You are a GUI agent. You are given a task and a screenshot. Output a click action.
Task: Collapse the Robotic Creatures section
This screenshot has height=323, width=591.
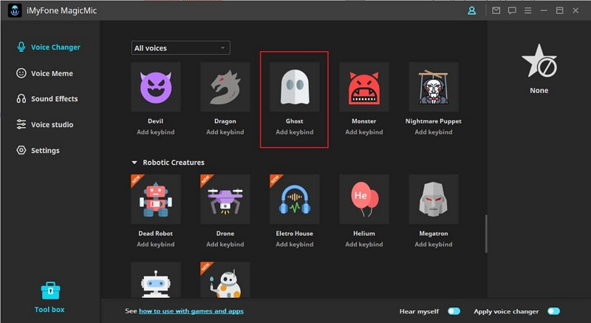point(134,163)
